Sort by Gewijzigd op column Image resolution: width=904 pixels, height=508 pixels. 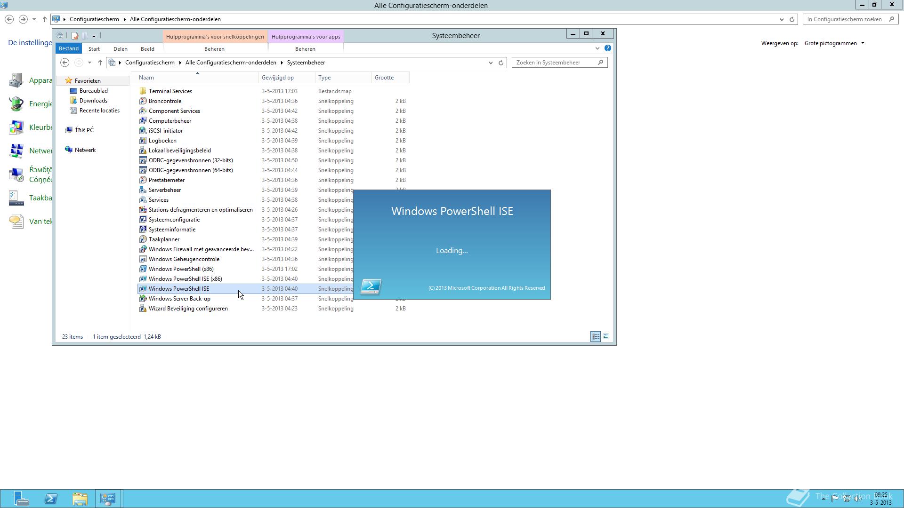(x=287, y=78)
